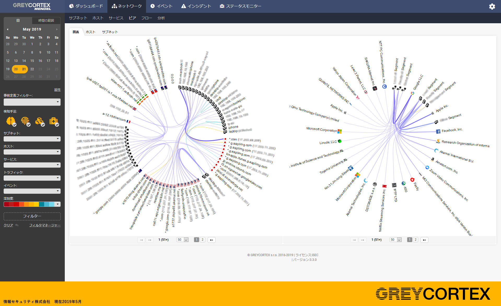Click the undo arrow next to クリア
501x306 pixels.
pos(17,225)
